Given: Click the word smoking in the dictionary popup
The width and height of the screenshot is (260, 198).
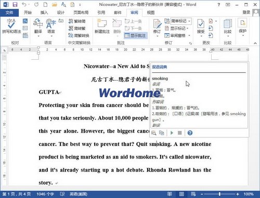Looking at the screenshot, I should [x=160, y=78].
